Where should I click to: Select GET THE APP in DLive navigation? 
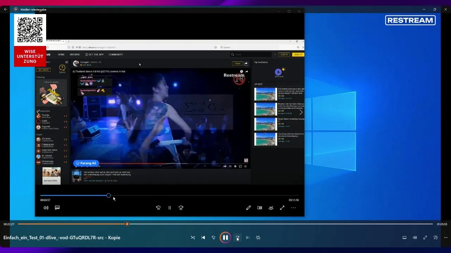point(95,54)
